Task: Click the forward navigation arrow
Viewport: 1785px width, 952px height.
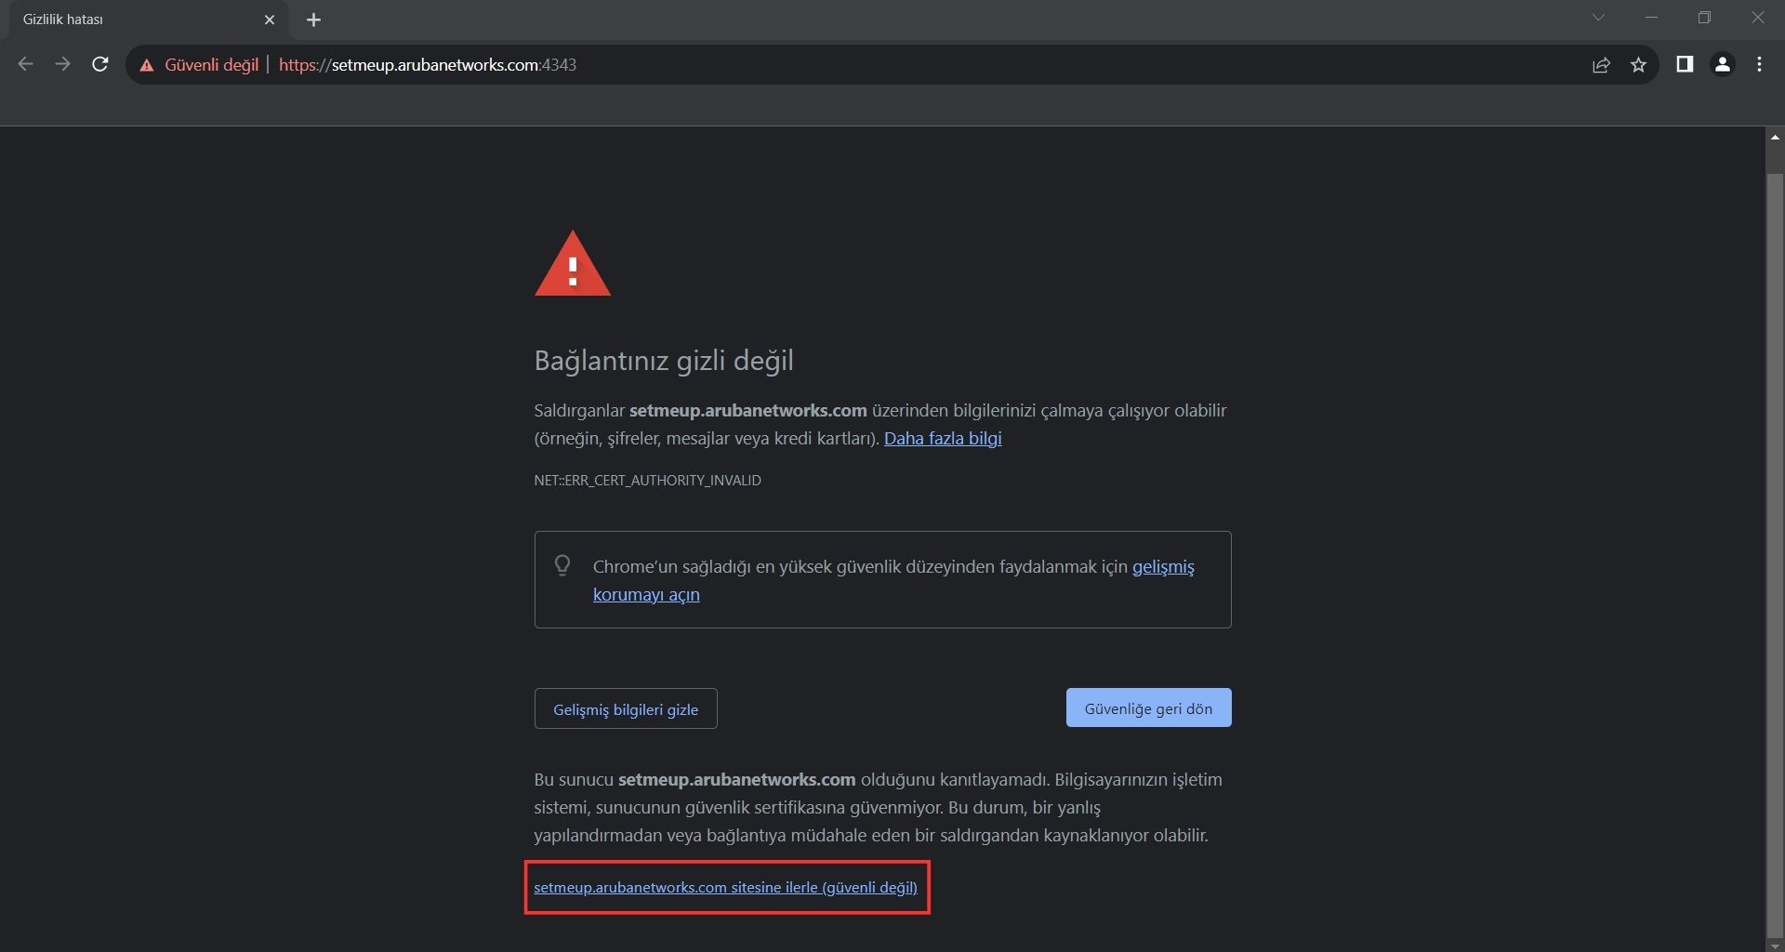Action: [x=62, y=64]
